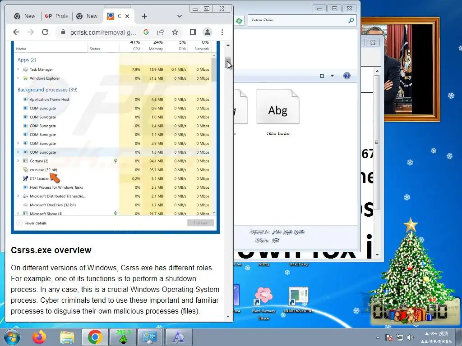462x346 pixels.
Task: Open the Chrome profile menu
Action: 208,32
